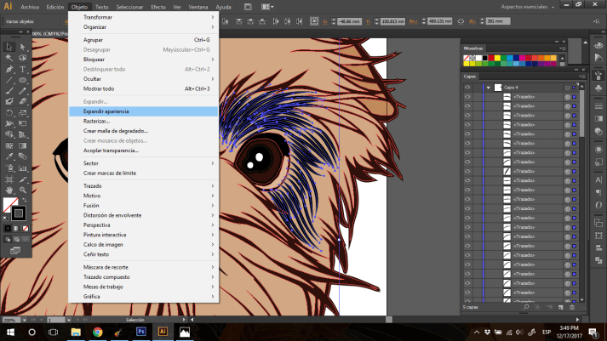Viewport: 607px width, 341px height.
Task: Open Photoshop from the taskbar
Action: (140, 332)
